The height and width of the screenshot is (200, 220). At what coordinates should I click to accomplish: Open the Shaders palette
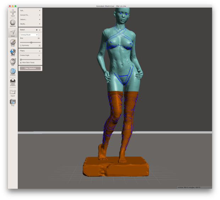click(x=13, y=82)
